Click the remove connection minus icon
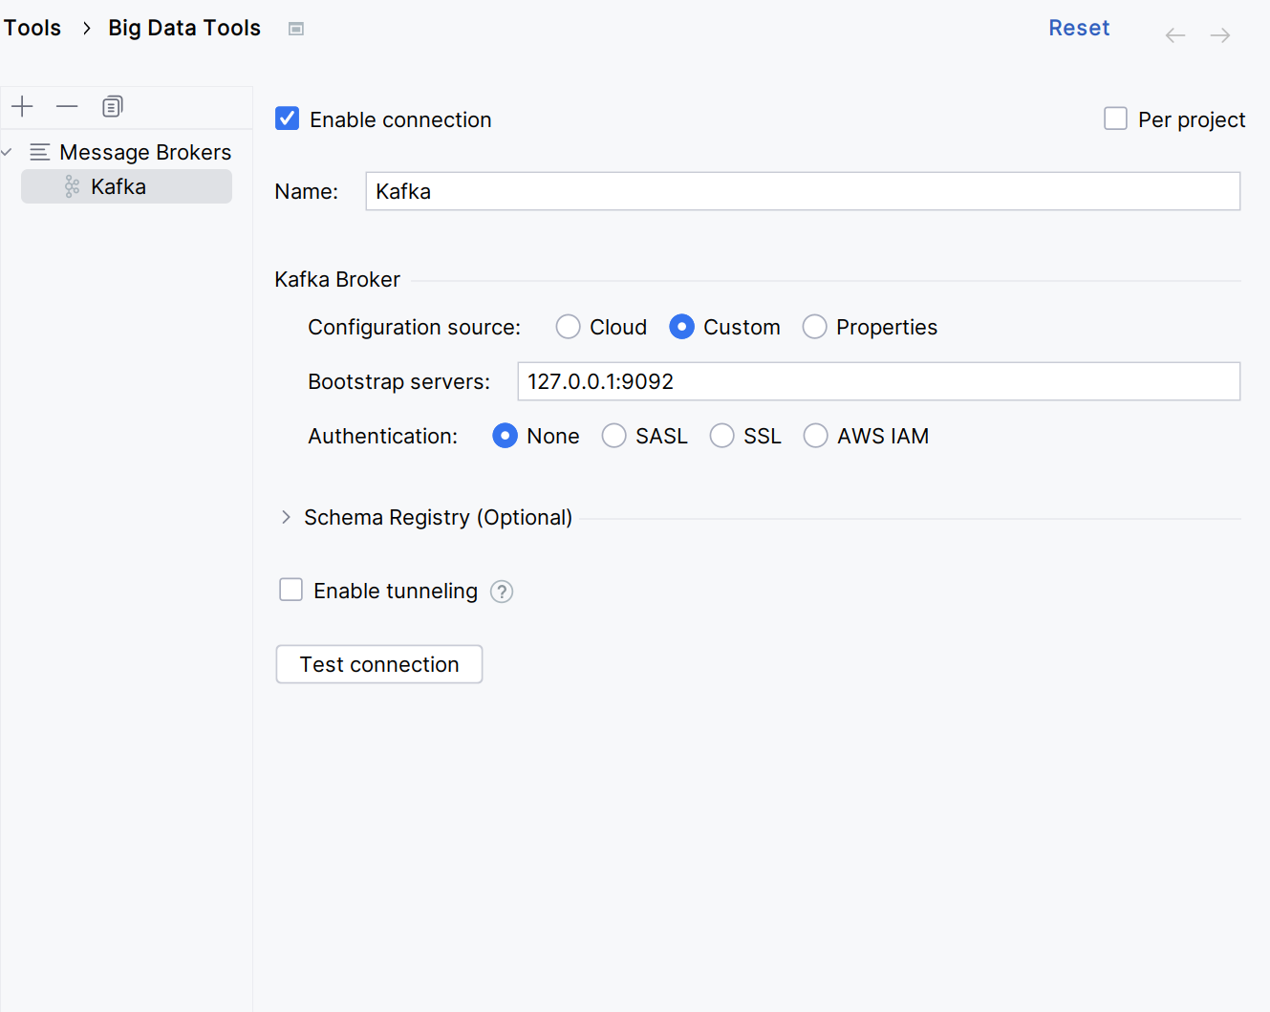Viewport: 1270px width, 1012px height. (x=67, y=106)
